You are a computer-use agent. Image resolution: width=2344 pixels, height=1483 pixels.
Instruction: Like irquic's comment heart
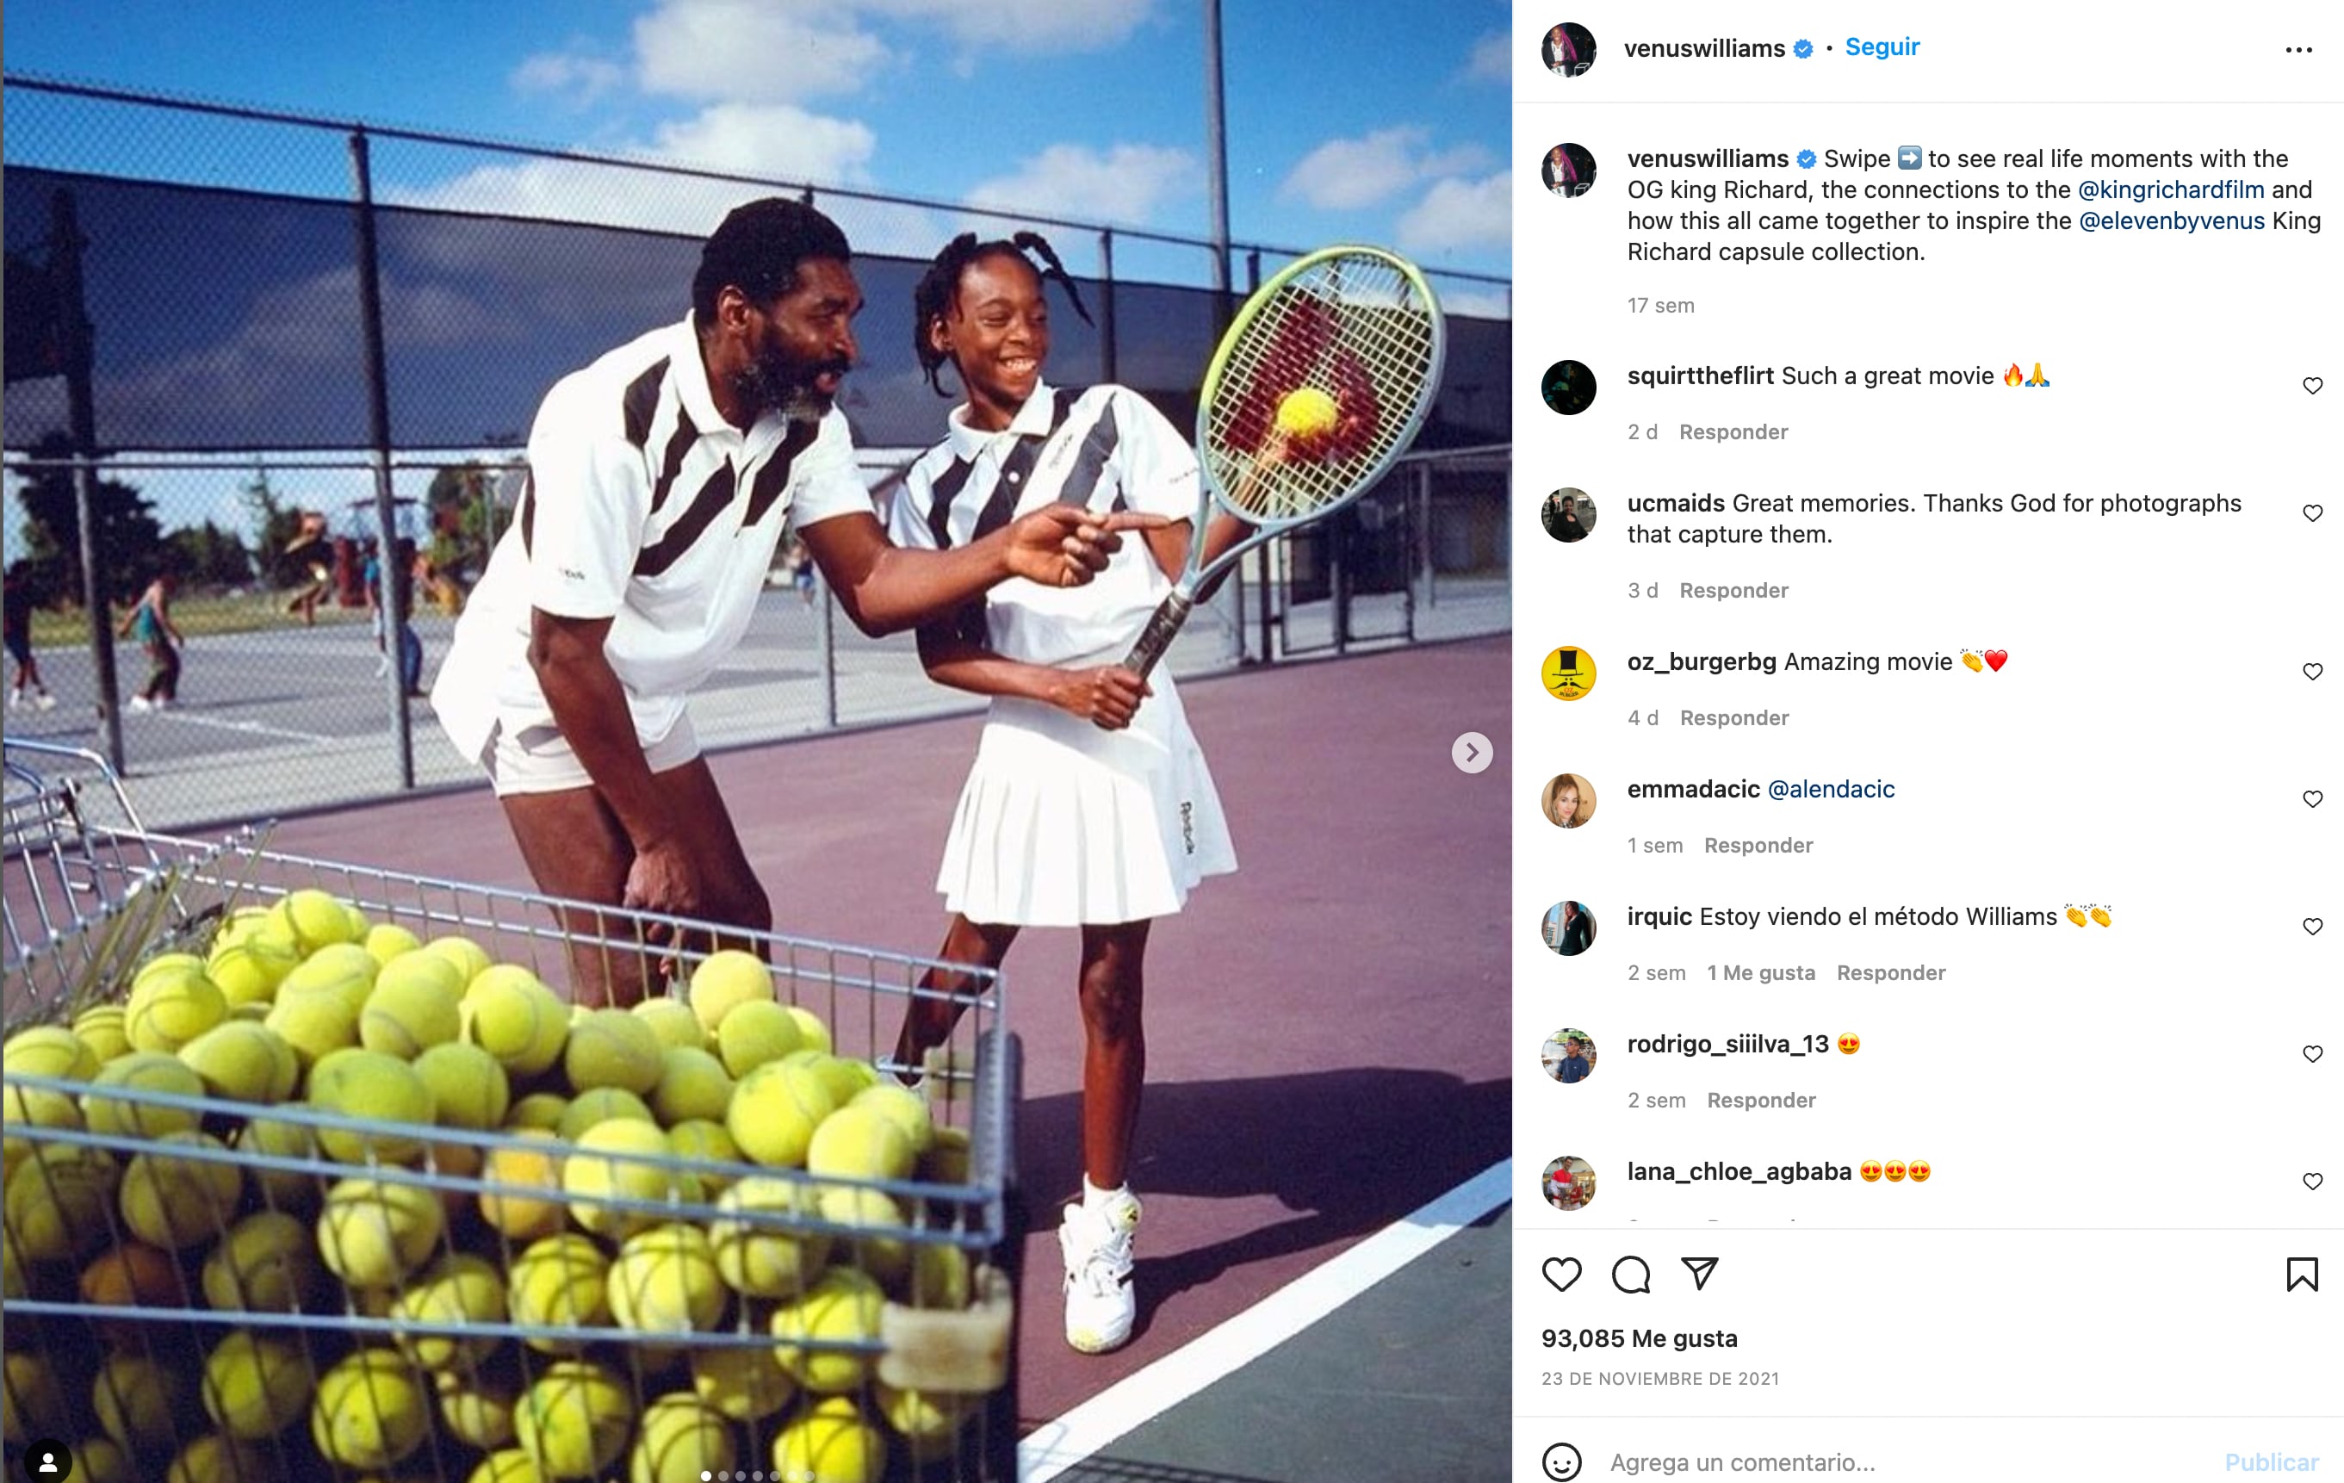(x=2313, y=926)
